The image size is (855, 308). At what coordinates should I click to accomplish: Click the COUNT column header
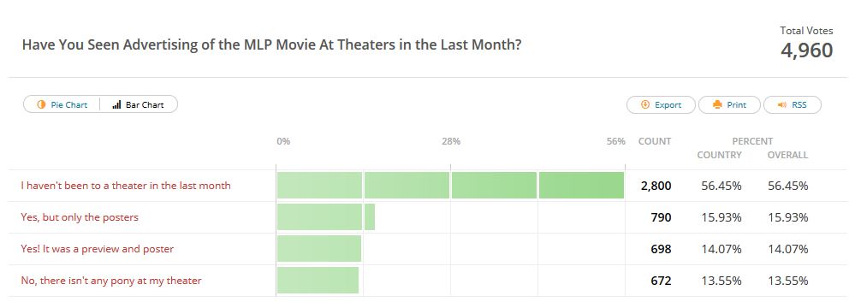[655, 141]
